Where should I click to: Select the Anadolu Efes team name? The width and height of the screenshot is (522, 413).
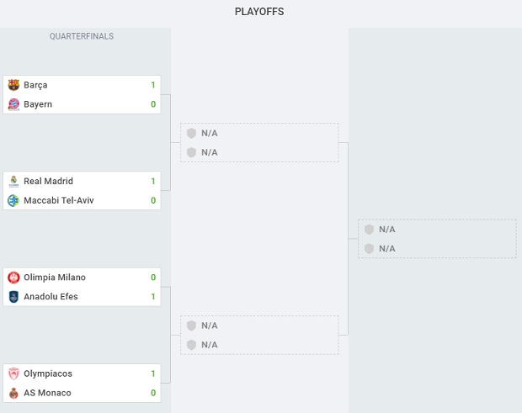click(x=51, y=297)
